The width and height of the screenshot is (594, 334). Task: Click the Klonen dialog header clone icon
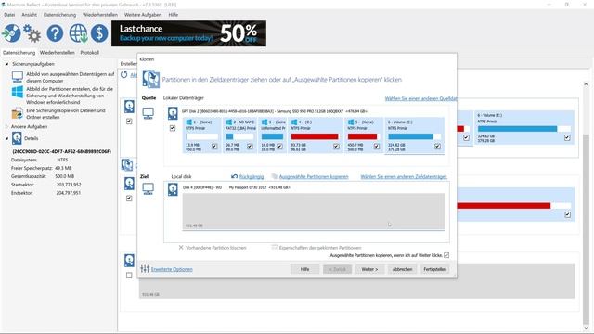[150, 79]
